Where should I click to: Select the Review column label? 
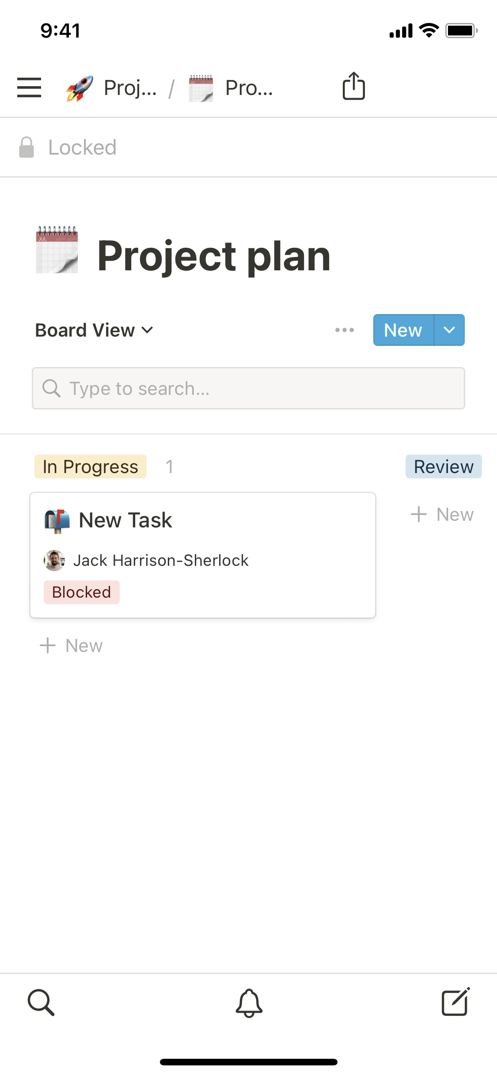443,467
